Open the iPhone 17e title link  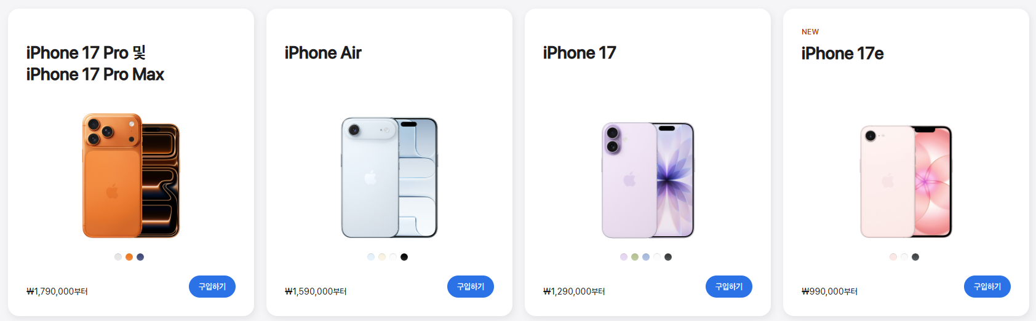[x=842, y=53]
